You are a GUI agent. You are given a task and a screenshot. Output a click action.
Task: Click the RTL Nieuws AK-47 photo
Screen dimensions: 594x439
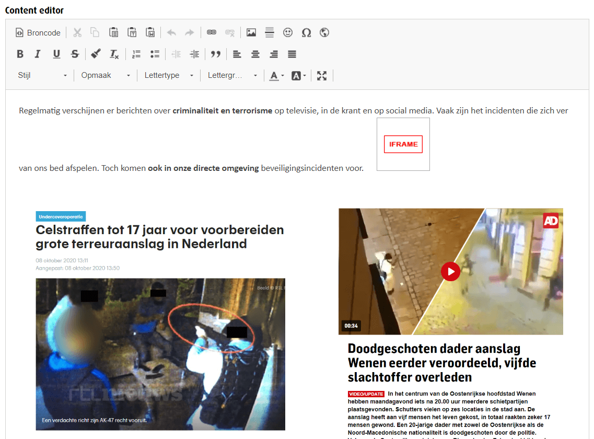160,354
